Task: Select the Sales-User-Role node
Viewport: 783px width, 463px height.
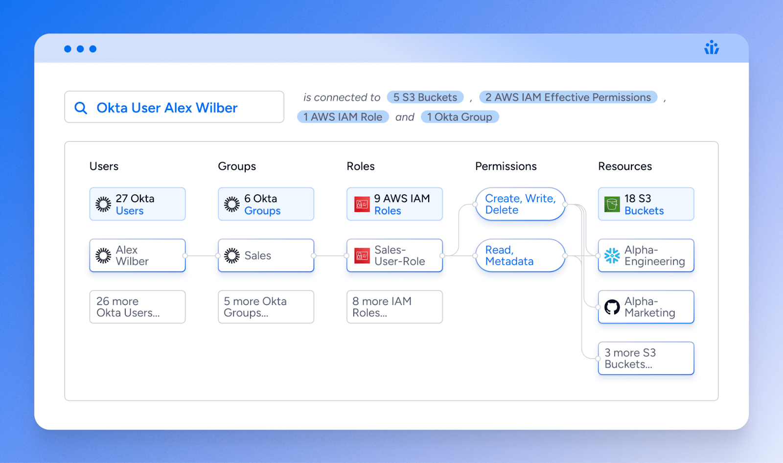Action: [x=395, y=255]
